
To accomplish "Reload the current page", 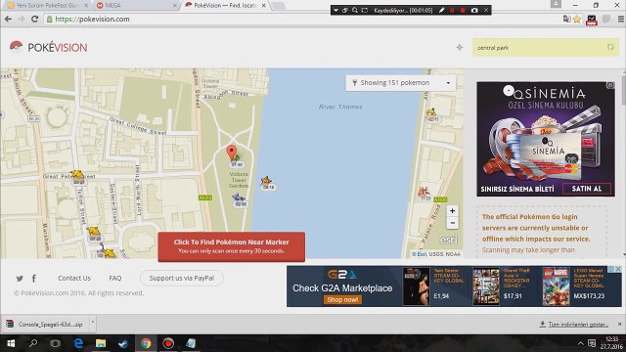I will (35, 19).
